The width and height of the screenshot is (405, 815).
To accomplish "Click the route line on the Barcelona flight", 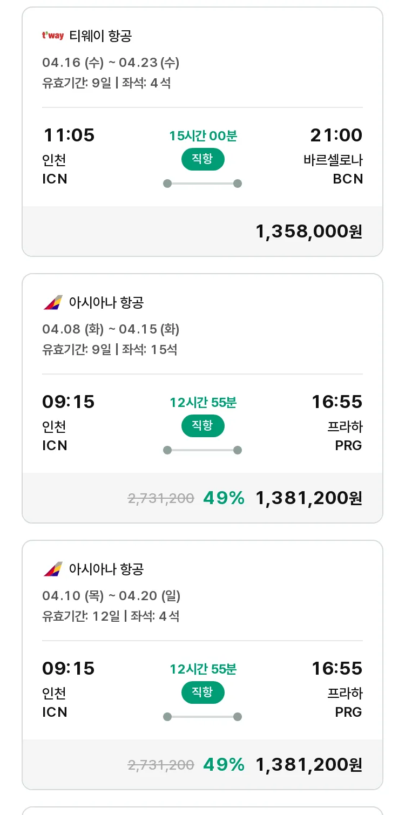I will (x=202, y=184).
